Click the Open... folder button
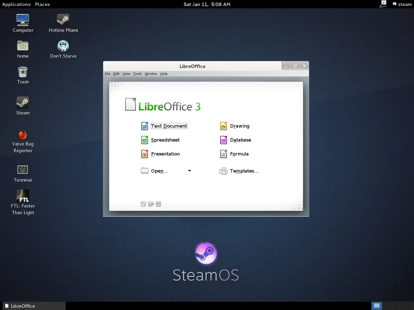Screen dimensions: 414x310 tap(154, 171)
